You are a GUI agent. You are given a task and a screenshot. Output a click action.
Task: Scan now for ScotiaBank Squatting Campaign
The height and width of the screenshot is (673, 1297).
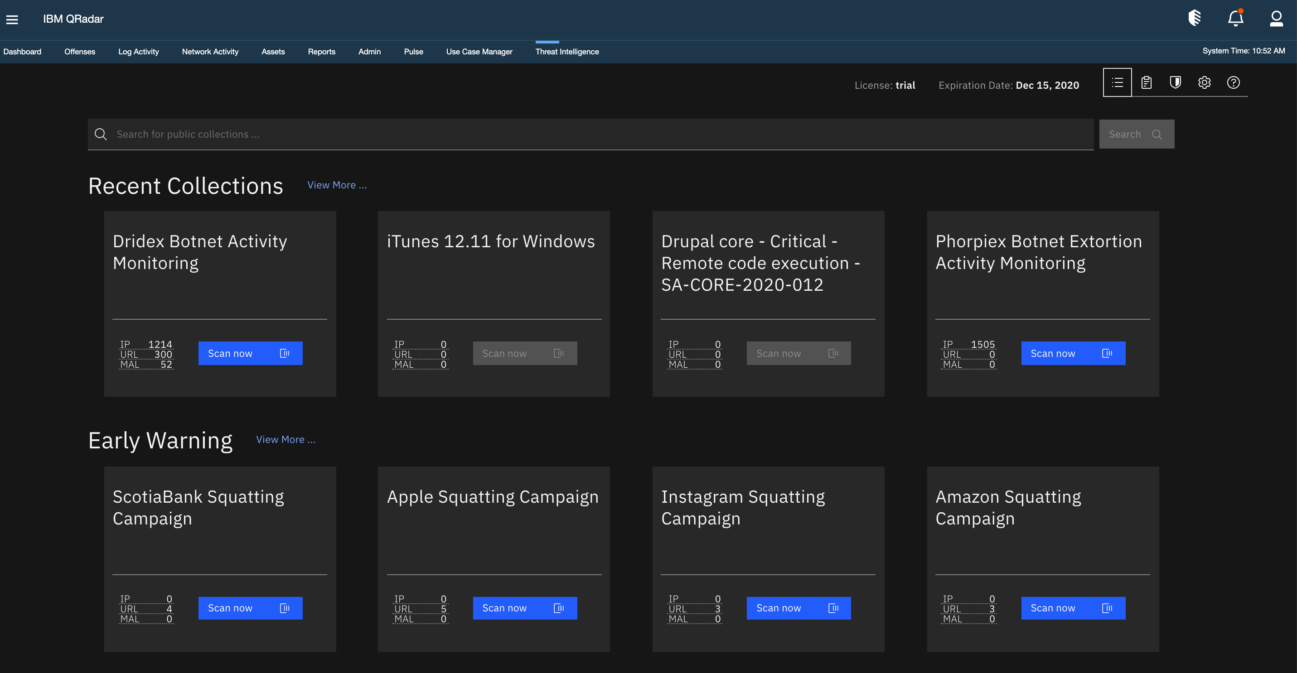click(x=250, y=608)
